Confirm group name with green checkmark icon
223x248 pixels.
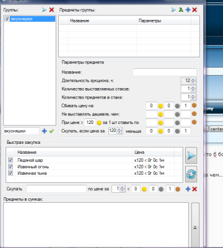51,131
